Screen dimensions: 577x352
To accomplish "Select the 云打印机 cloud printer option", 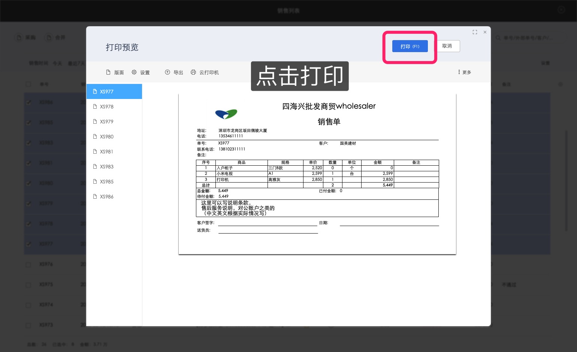I will tap(205, 72).
